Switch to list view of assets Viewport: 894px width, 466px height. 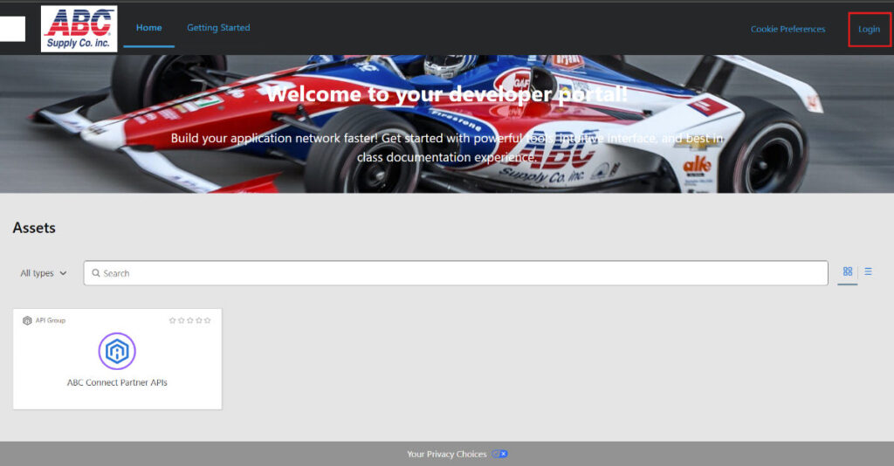(868, 271)
